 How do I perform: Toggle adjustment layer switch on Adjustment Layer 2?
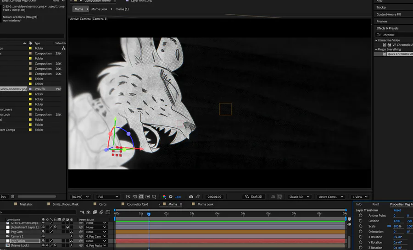point(67,227)
